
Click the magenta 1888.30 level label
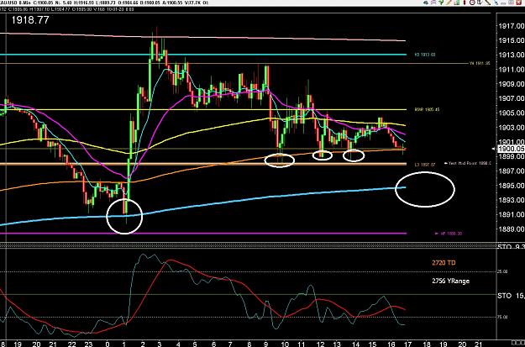[448, 234]
